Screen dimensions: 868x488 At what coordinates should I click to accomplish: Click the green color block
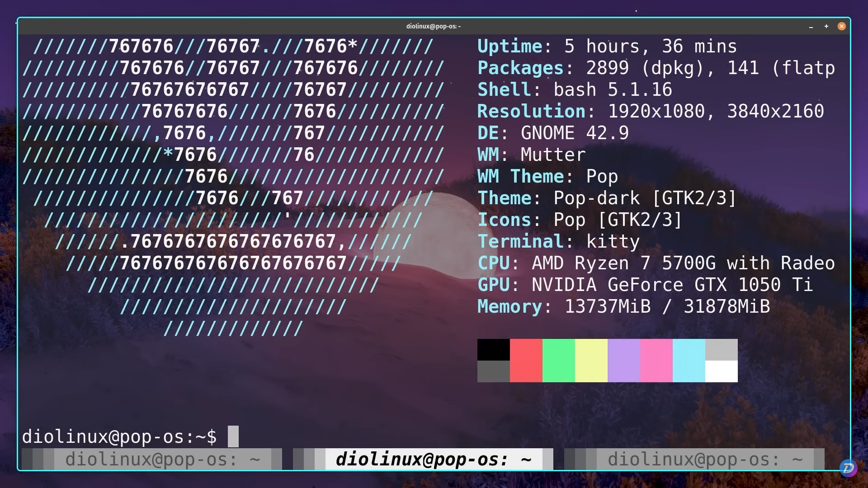point(558,360)
